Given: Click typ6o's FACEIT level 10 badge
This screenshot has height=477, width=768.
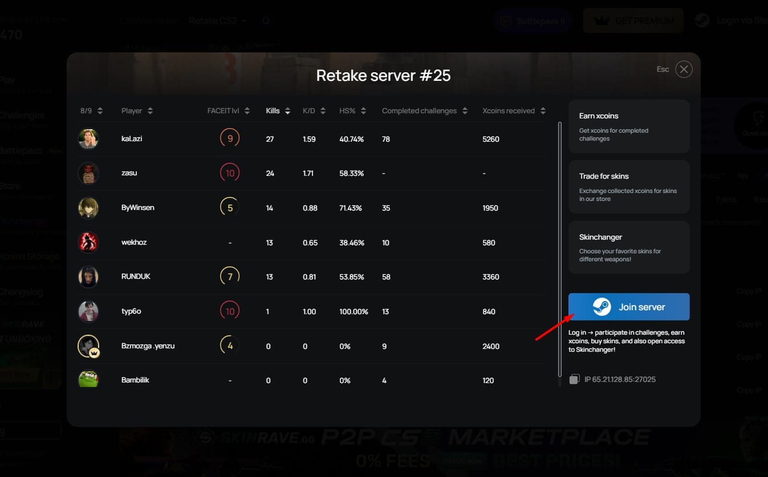Looking at the screenshot, I should click(x=230, y=311).
